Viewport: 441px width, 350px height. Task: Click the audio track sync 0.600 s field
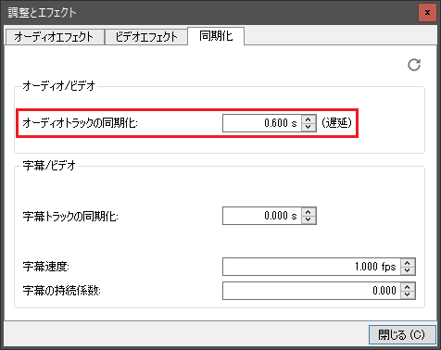262,123
